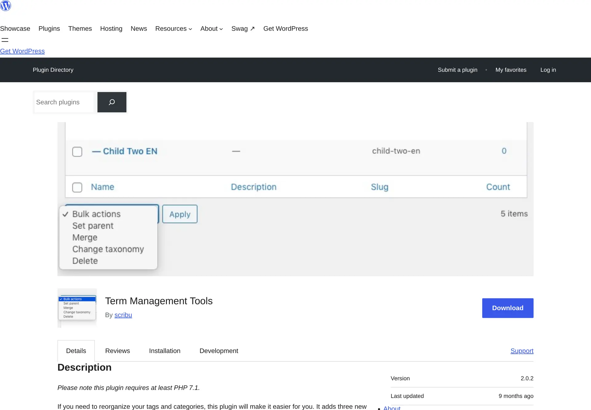Click the PHP 7.1 requirement note
This screenshot has height=410, width=591.
pos(129,388)
